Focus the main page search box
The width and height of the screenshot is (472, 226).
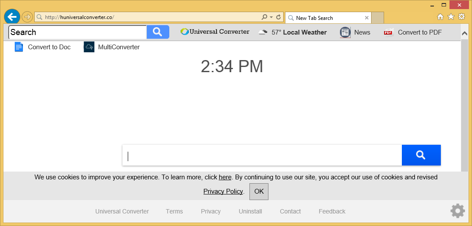pos(262,155)
